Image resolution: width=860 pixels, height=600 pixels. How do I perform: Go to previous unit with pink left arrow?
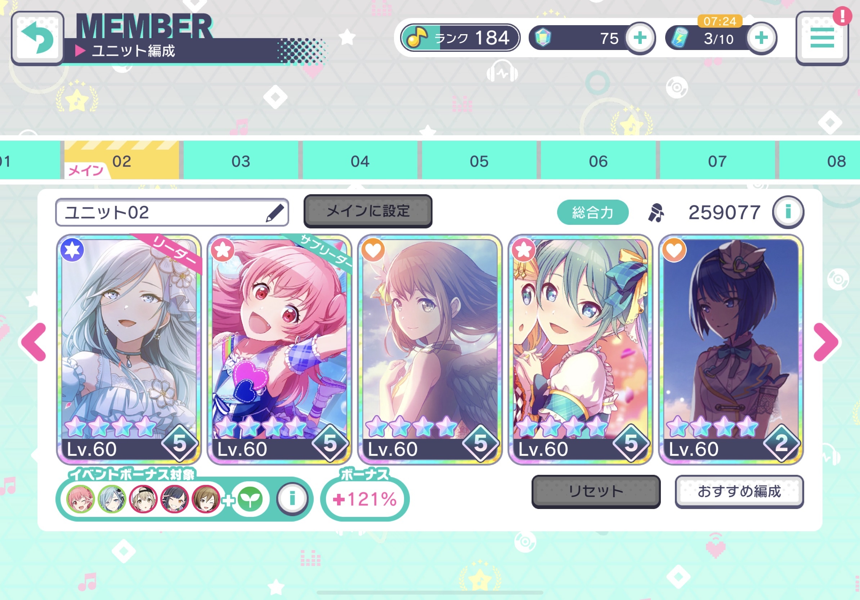pyautogui.click(x=34, y=342)
